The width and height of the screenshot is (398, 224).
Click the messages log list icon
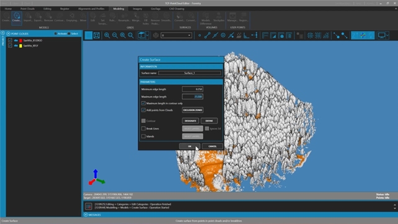88,207
